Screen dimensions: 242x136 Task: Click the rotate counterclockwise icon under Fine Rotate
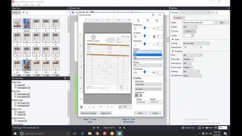[135, 73]
